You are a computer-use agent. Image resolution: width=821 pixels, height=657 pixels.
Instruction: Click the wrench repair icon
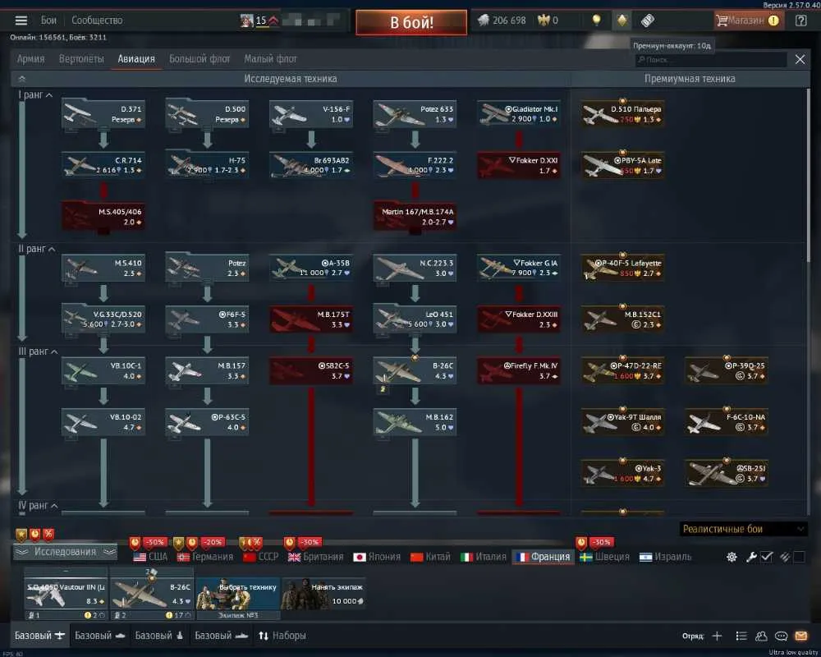click(x=751, y=557)
